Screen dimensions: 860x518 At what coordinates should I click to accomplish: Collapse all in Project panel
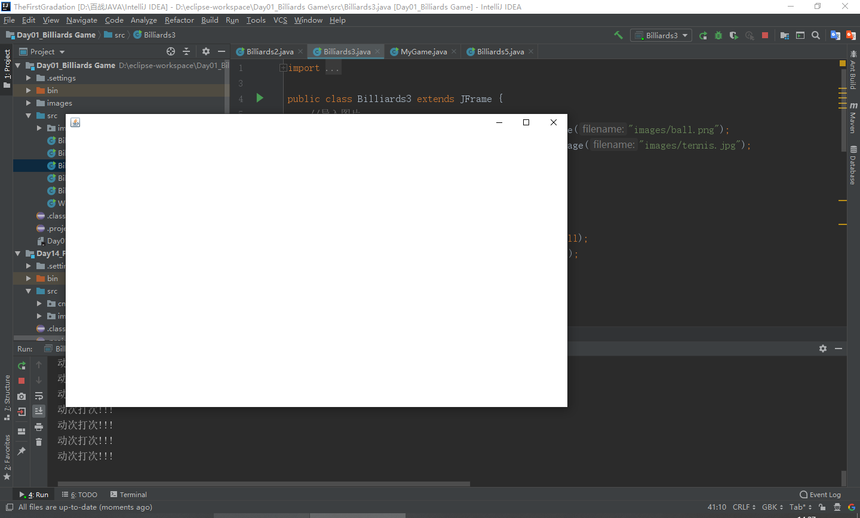(x=186, y=51)
